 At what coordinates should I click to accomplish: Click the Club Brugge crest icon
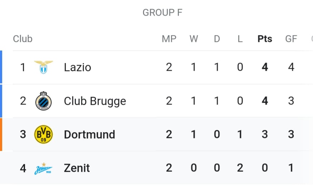[44, 101]
